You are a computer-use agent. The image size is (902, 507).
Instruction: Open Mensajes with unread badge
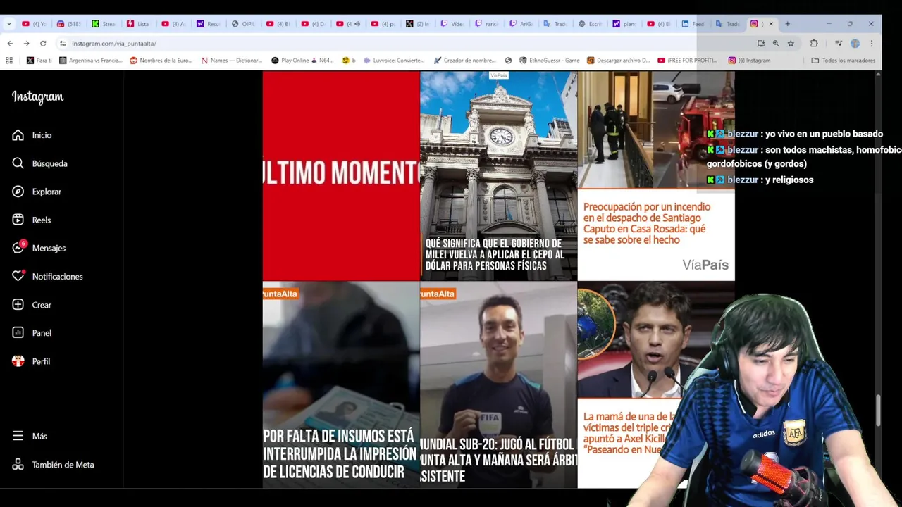pyautogui.click(x=39, y=248)
